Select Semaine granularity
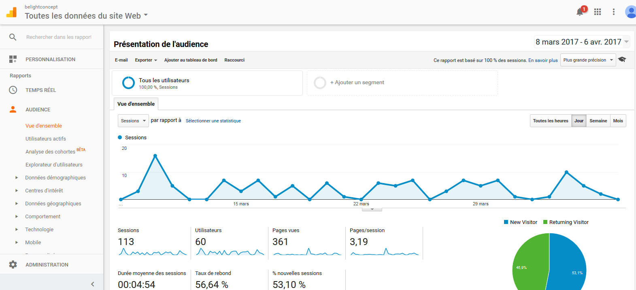 (598, 121)
